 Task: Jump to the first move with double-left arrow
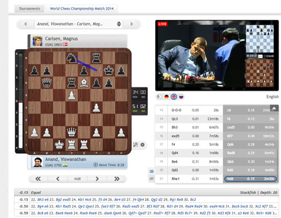(38, 179)
